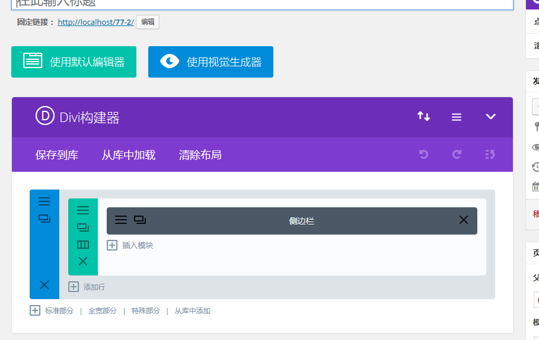Click the undo arrow in builder toolbar
This screenshot has height=340, width=539.
423,155
